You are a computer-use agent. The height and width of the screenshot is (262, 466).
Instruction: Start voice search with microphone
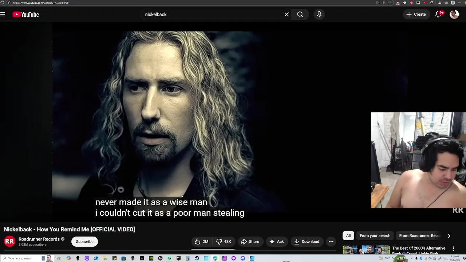point(319,15)
